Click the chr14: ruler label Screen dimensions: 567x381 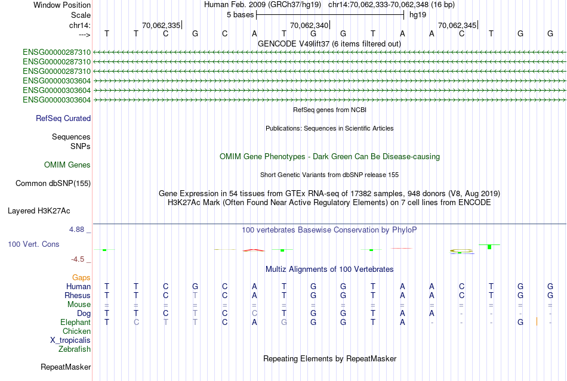[x=79, y=25]
